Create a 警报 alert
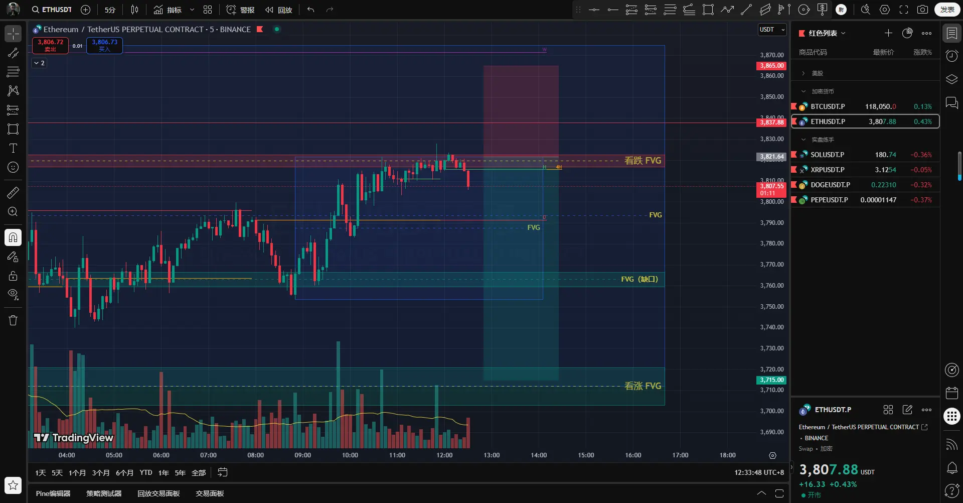Image resolution: width=963 pixels, height=503 pixels. point(240,10)
